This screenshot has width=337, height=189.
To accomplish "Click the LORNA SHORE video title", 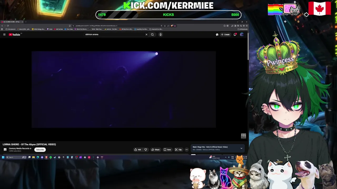I will point(29,144).
